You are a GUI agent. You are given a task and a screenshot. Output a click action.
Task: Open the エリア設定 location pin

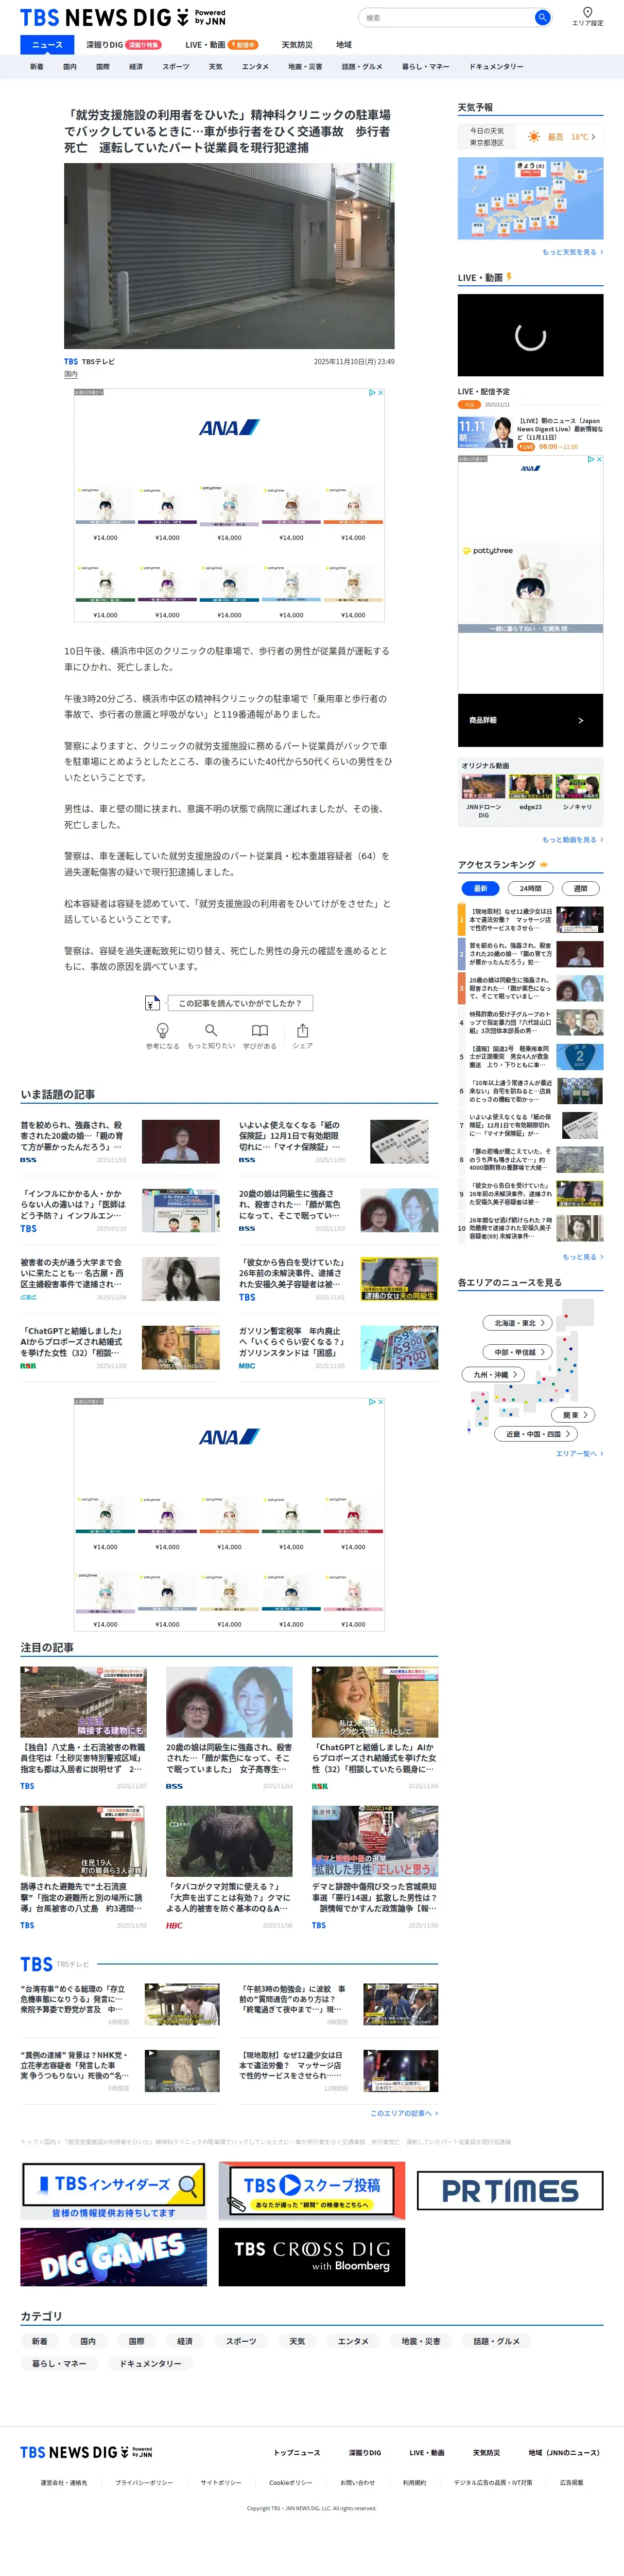point(587,16)
